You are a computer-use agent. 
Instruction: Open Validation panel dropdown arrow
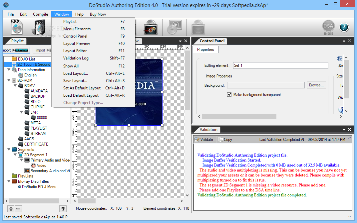pos(344,130)
